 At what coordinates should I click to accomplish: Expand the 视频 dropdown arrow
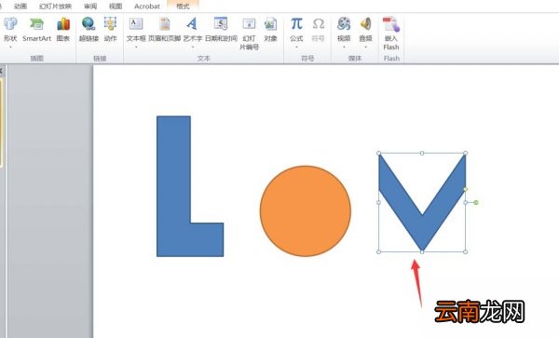[344, 47]
